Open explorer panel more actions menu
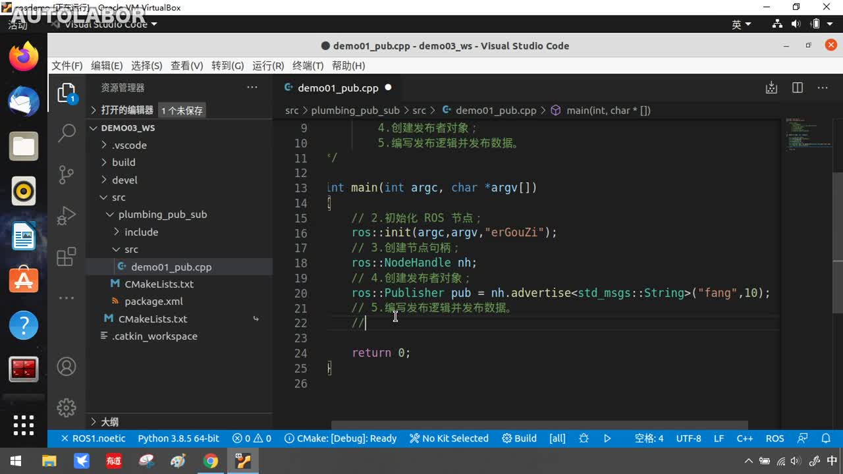 (252, 88)
